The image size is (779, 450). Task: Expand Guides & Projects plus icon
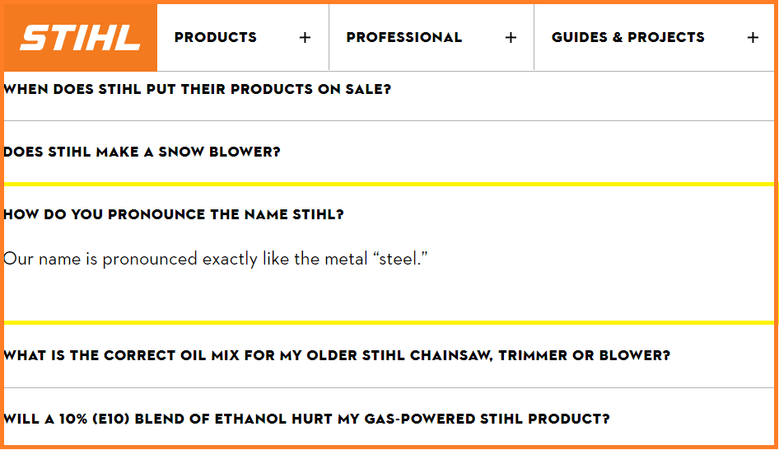753,38
